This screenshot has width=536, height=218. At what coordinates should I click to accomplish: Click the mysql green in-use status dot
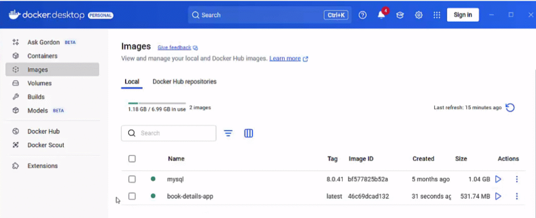[x=153, y=179]
